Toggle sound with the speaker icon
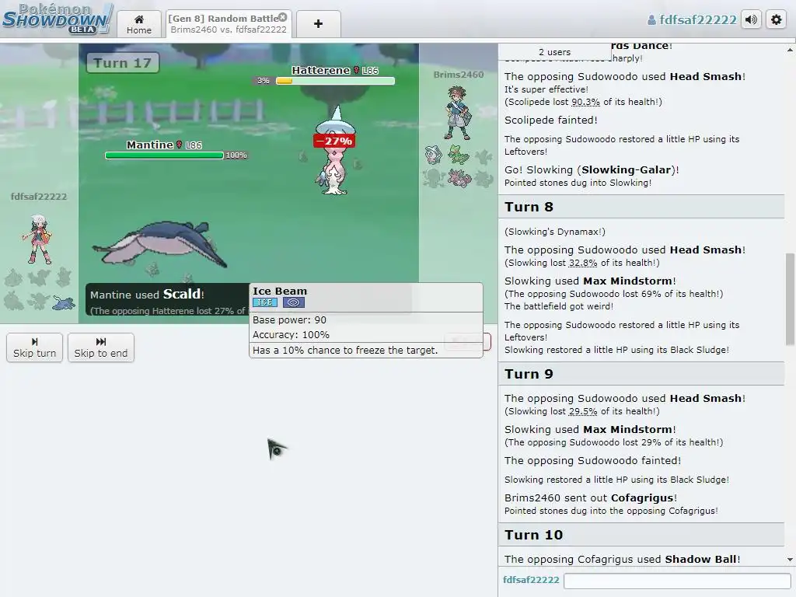This screenshot has width=796, height=597. (x=751, y=19)
